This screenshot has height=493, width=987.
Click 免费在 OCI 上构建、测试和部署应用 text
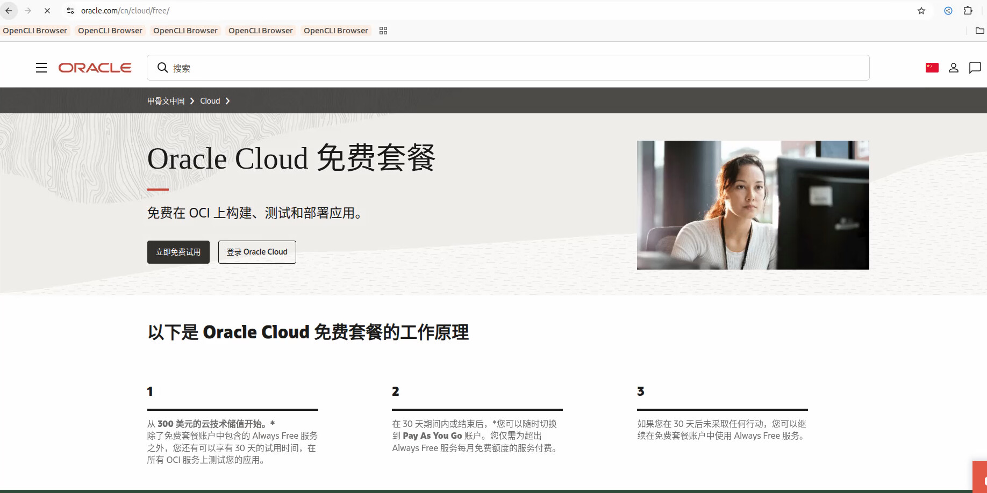[x=255, y=213]
